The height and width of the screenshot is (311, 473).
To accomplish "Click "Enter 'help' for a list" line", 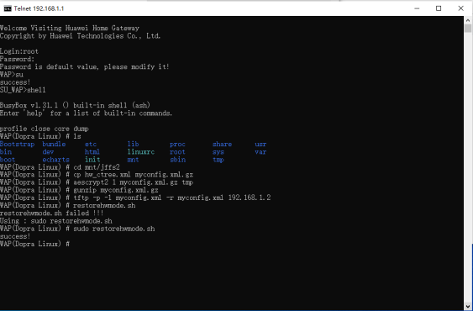I will (86, 113).
